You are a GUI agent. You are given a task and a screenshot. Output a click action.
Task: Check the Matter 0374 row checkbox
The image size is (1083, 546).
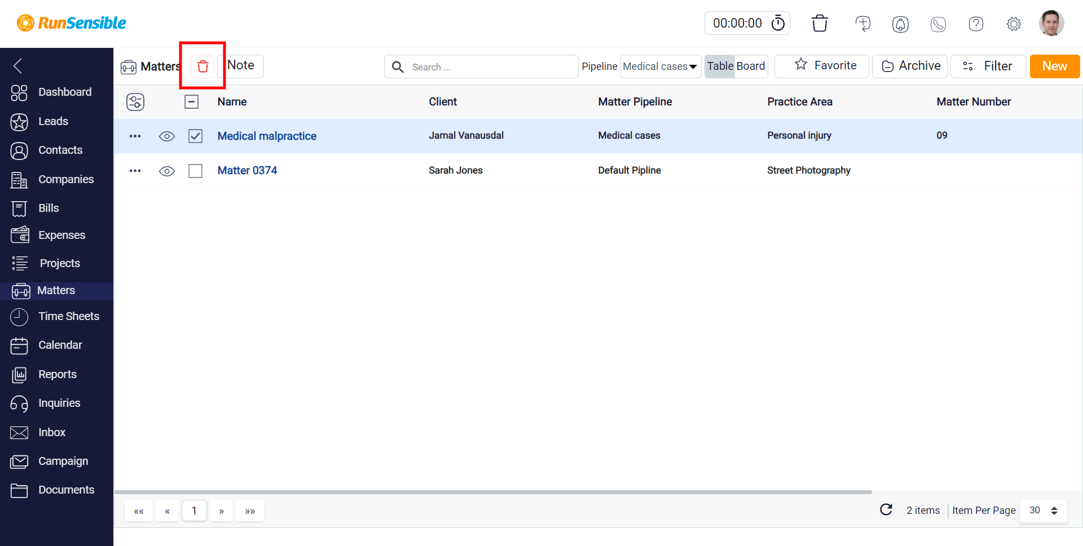tap(195, 171)
